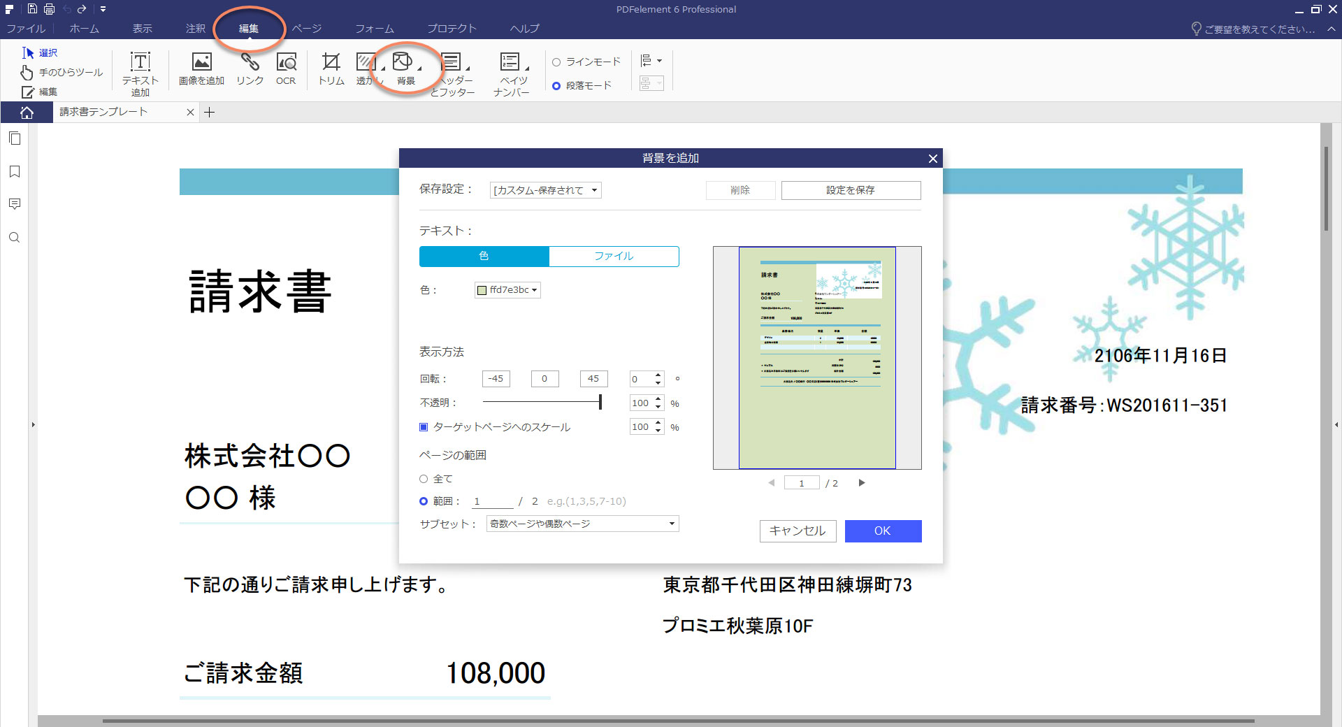Open the 注釈 tab

pos(196,29)
